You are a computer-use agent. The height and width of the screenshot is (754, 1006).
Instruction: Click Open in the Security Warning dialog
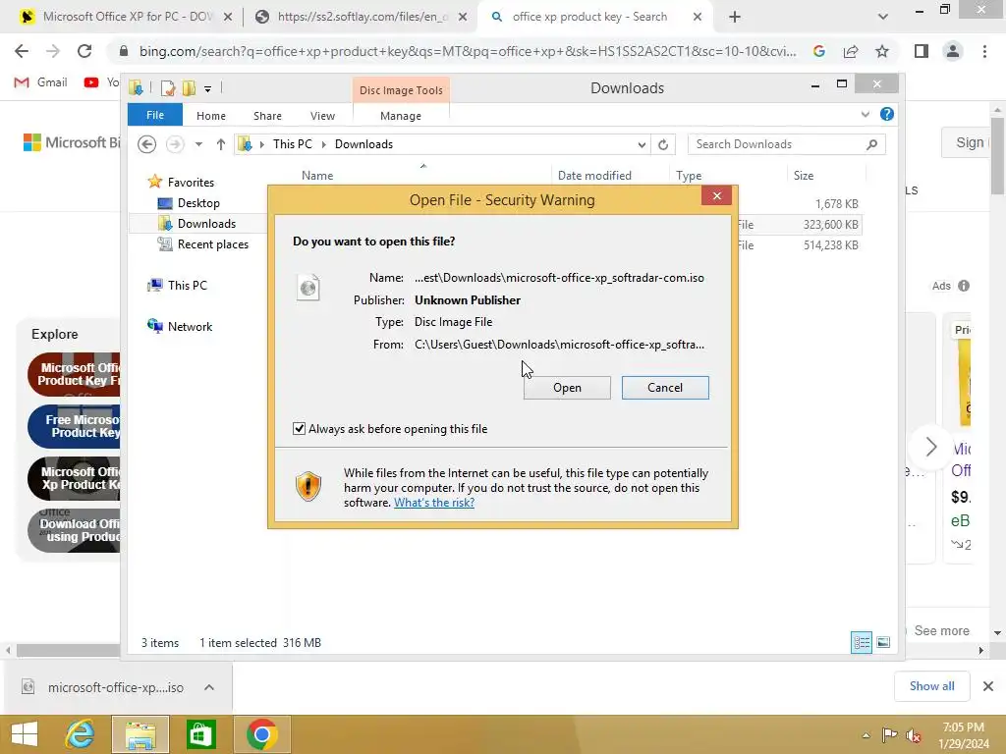click(x=567, y=388)
